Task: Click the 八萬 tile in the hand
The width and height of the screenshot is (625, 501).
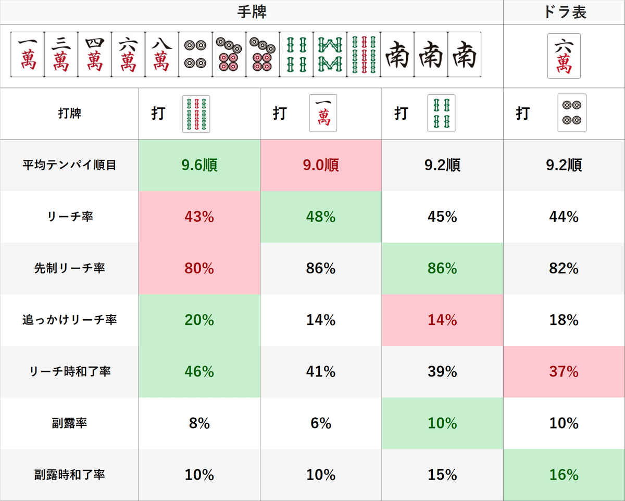Action: (161, 54)
